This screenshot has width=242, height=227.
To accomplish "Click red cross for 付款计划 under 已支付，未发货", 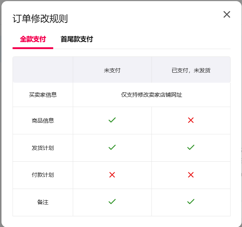I will pos(191,175).
